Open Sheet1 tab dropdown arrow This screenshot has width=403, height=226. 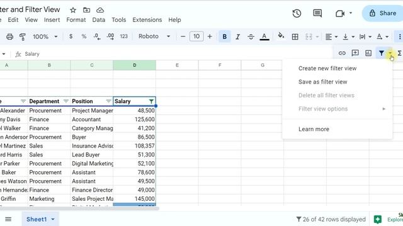click(x=53, y=219)
